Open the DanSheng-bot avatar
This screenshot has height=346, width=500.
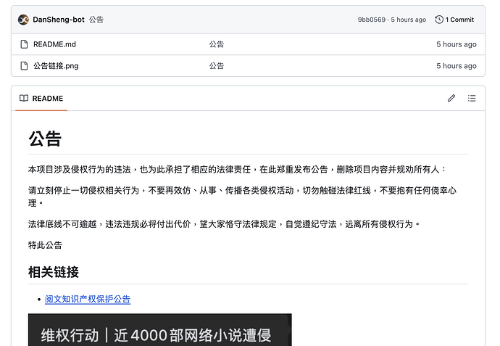24,20
